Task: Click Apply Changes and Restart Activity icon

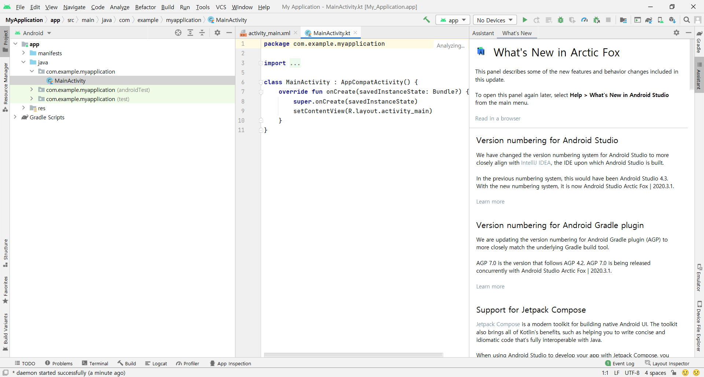Action: click(537, 20)
